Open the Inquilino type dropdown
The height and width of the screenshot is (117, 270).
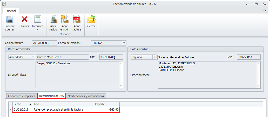[154, 57]
